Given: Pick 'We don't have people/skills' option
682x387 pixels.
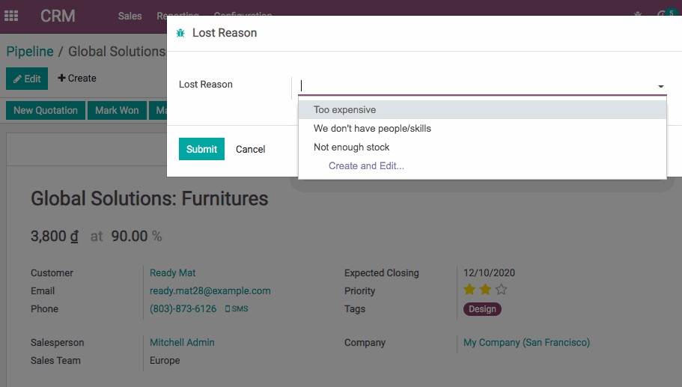Looking at the screenshot, I should tap(372, 129).
